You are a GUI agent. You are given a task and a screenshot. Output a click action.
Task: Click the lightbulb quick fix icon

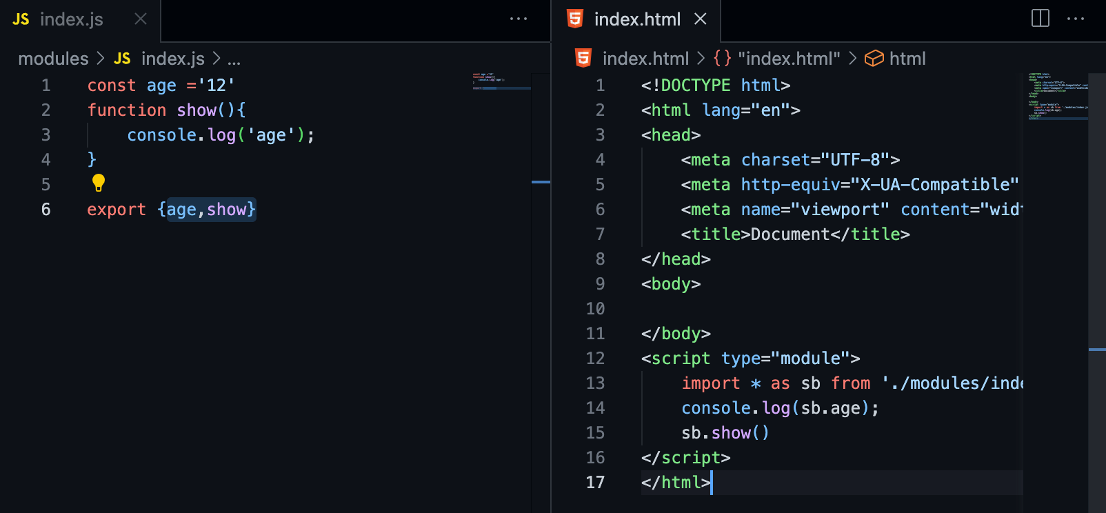click(x=99, y=183)
